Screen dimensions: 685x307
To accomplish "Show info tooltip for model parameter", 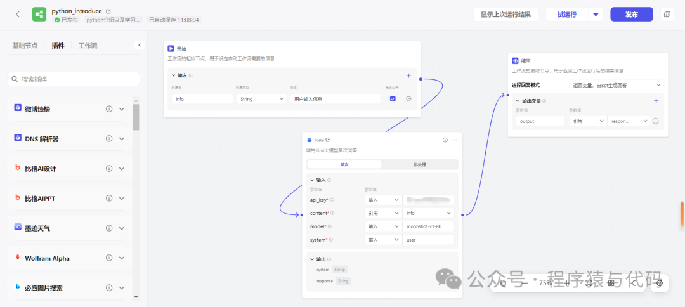I will [329, 226].
